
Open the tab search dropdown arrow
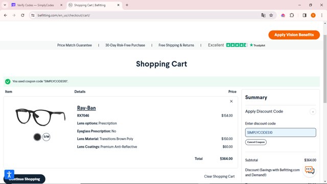click(x=5, y=5)
